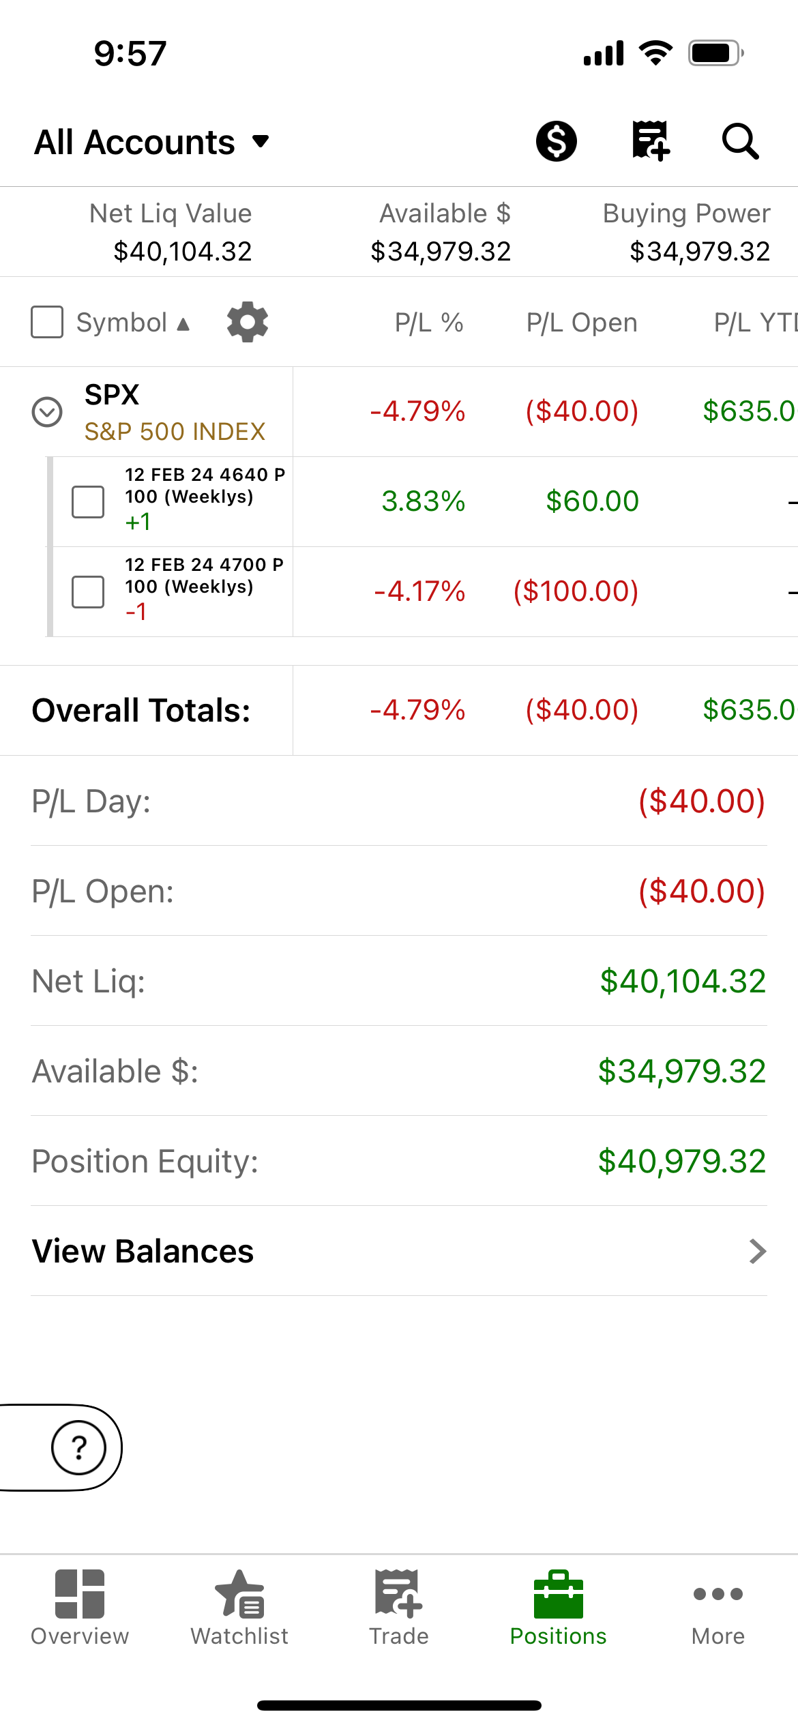Open the Overview tab

pyautogui.click(x=80, y=1607)
